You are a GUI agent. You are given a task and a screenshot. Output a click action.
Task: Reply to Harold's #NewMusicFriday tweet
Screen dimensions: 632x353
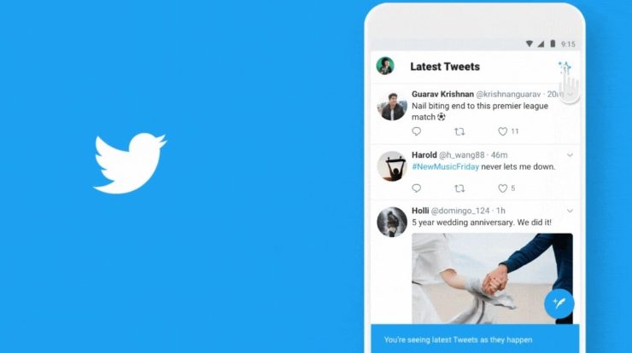coord(417,188)
